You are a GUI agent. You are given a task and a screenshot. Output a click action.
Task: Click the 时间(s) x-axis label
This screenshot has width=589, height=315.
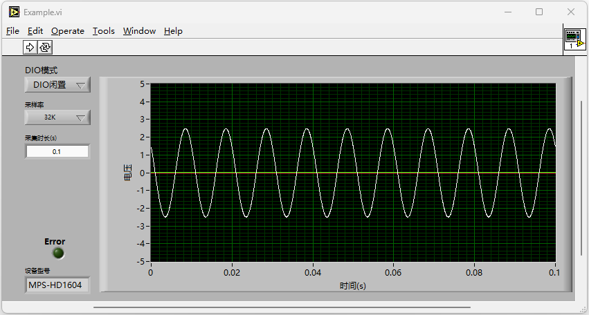point(353,285)
